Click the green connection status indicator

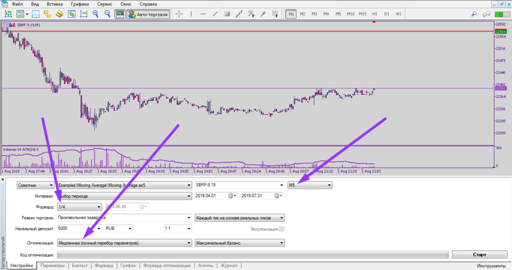point(501,14)
